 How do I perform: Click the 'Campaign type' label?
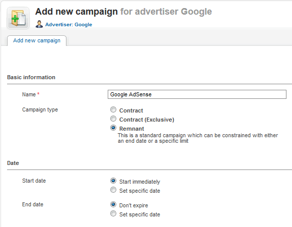pos(40,109)
